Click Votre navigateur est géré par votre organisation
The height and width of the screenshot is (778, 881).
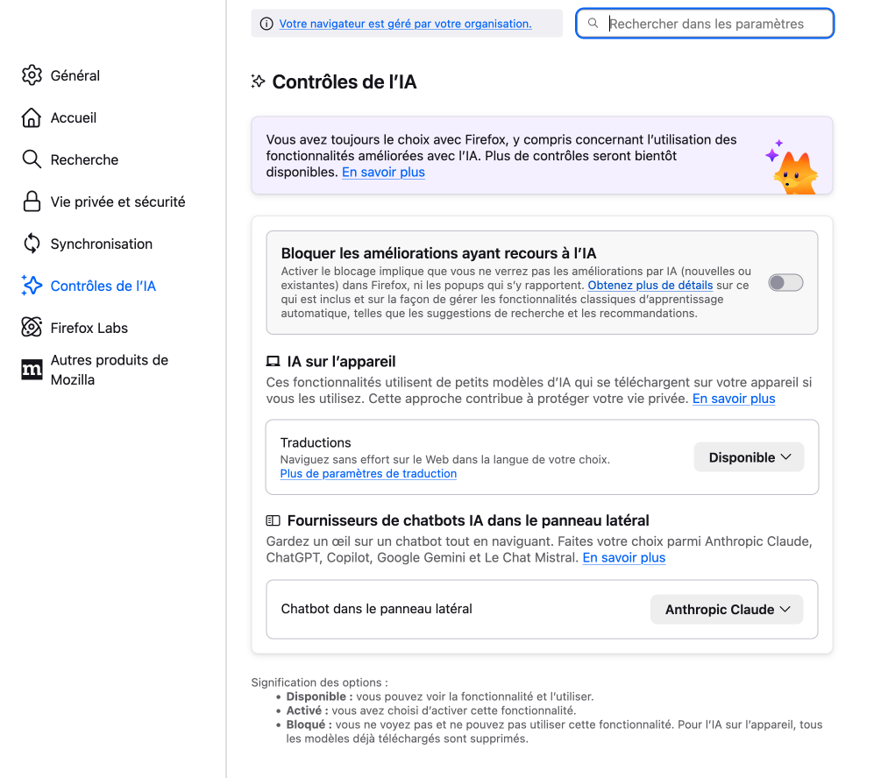(405, 24)
